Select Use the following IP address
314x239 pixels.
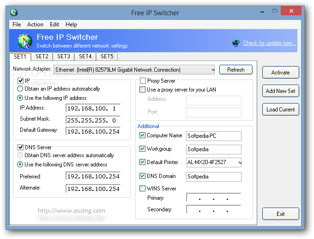pyautogui.click(x=20, y=98)
